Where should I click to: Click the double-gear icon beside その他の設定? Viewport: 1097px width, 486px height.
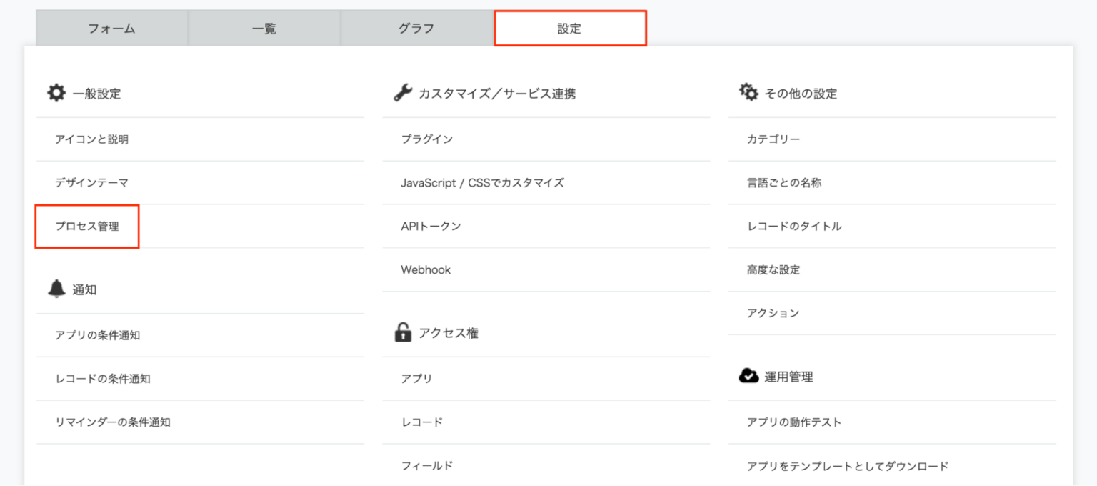click(x=748, y=93)
